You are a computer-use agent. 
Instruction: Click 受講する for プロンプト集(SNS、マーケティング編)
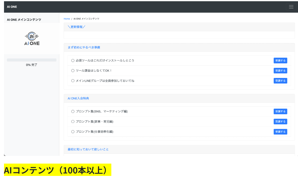(280, 112)
